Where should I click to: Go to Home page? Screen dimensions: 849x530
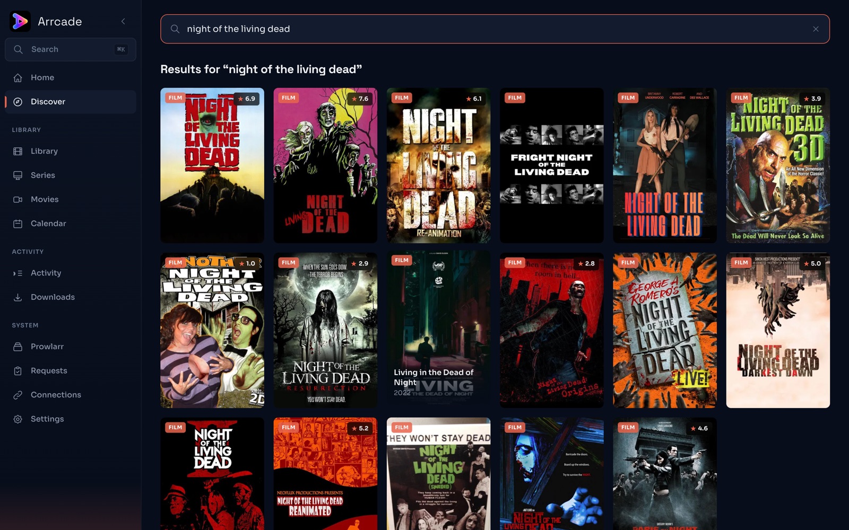click(71, 77)
